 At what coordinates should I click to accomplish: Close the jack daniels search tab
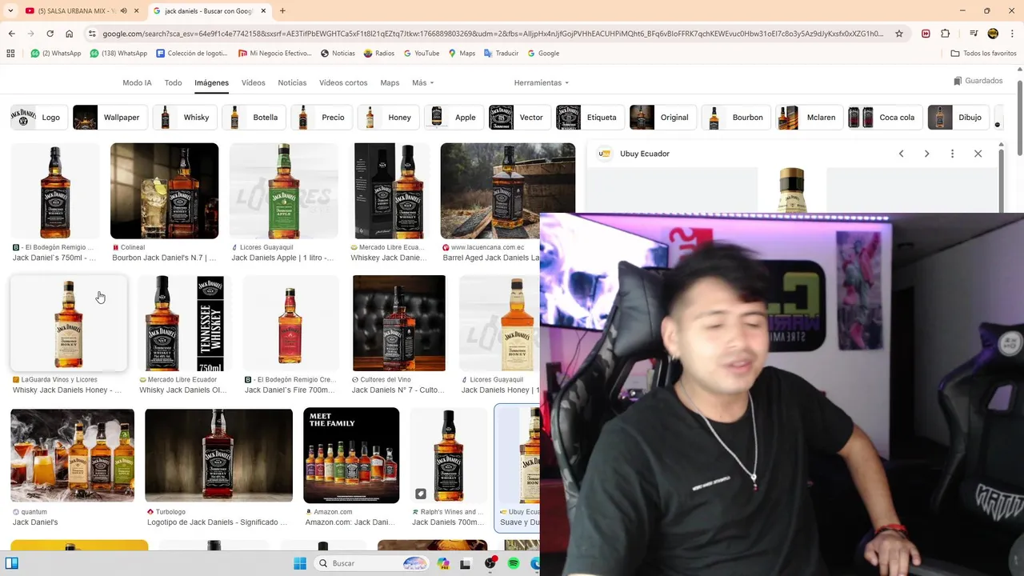click(263, 11)
